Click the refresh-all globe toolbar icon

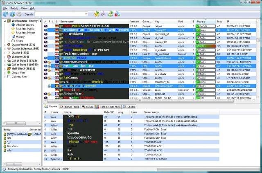point(12,14)
